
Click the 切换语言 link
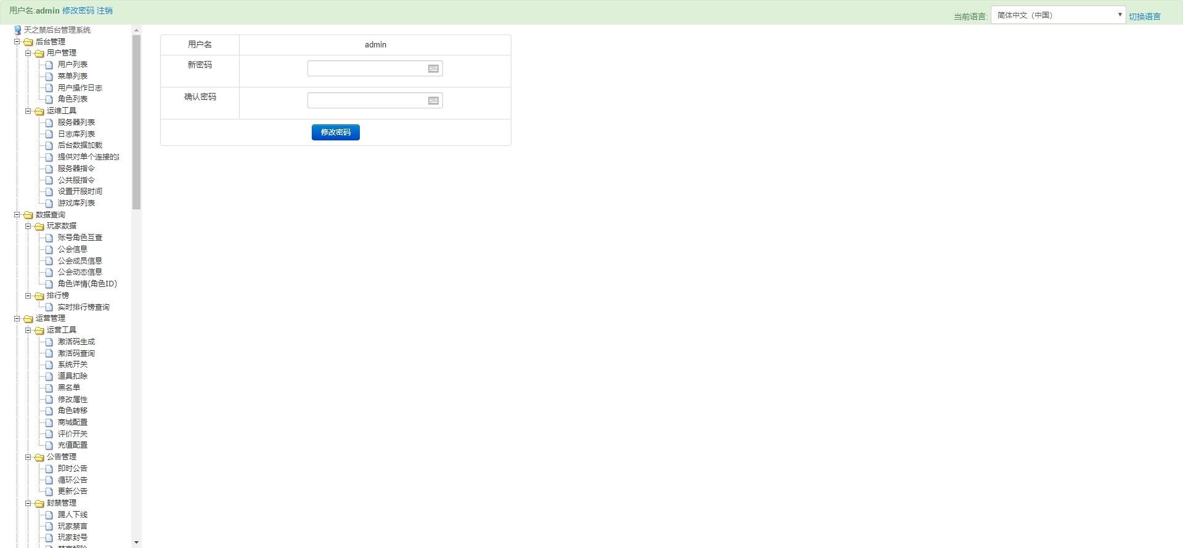[1145, 17]
